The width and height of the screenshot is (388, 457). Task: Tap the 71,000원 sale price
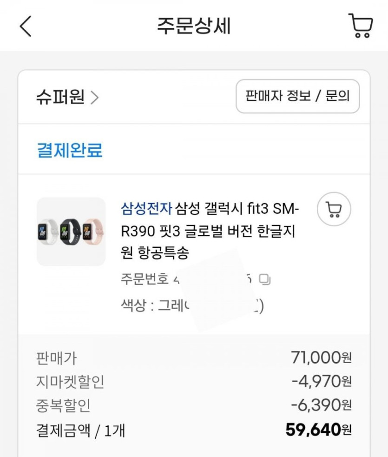click(321, 358)
